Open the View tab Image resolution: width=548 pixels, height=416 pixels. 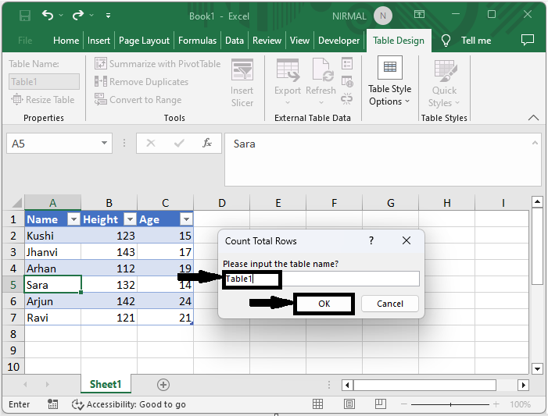pos(299,41)
